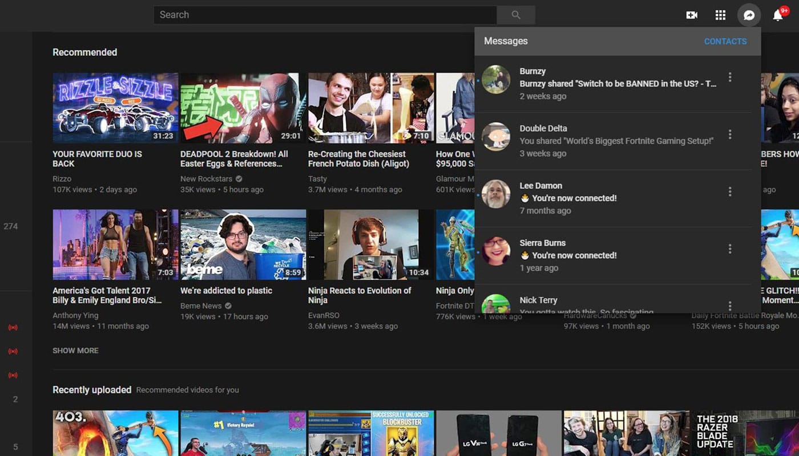Viewport: 799px width, 456px height.
Task: Play the Cheesiest French Potato Dish thumbnail
Action: tap(371, 108)
